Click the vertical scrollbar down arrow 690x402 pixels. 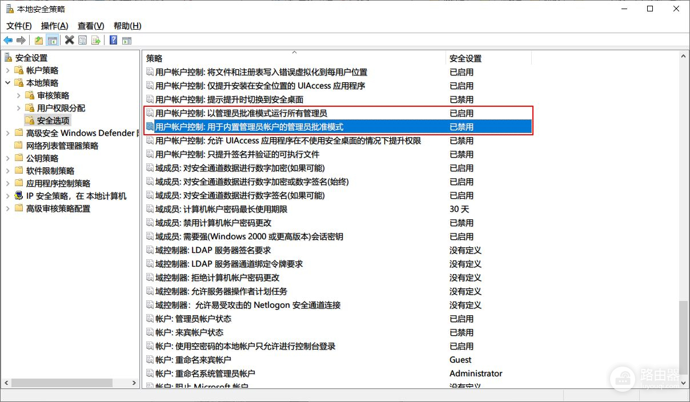[683, 383]
